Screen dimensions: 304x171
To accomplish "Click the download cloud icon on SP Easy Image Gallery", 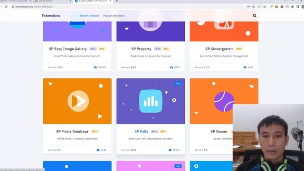I will click(x=95, y=67).
